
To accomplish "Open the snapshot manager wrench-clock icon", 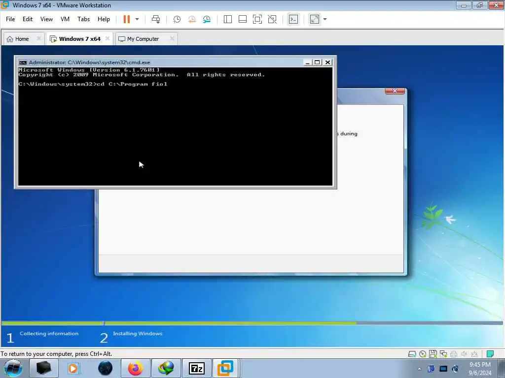I will point(207,19).
